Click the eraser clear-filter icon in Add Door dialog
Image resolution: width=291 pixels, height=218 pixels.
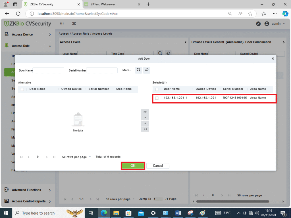[x=147, y=70]
